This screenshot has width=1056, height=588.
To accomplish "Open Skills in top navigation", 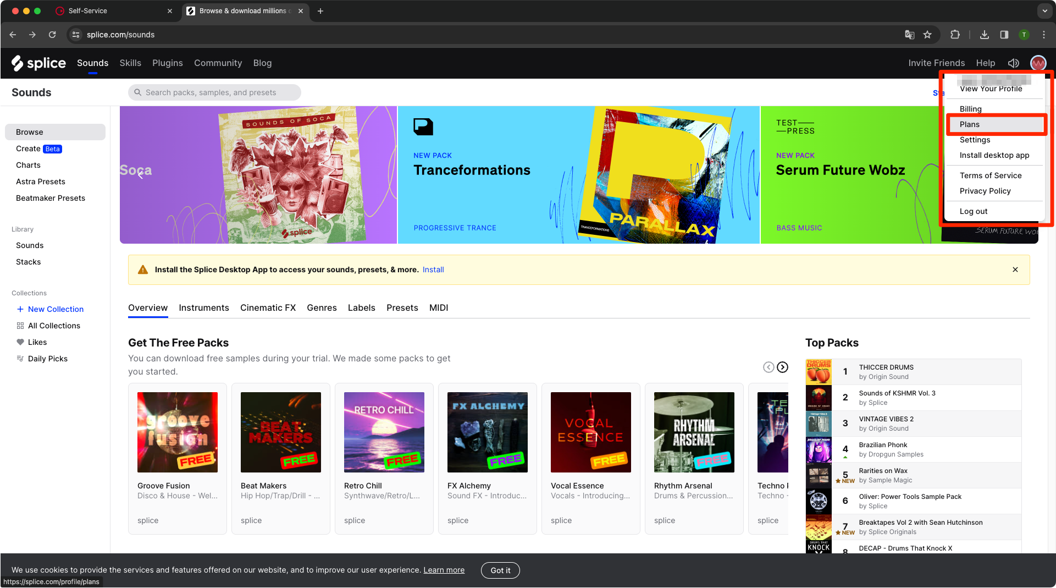I will click(x=130, y=63).
